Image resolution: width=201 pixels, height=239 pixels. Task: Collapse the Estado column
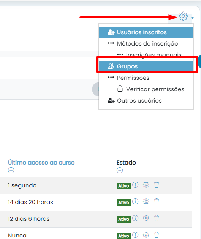[x=120, y=170]
